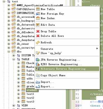Expand the adds table node

click(x=18, y=78)
